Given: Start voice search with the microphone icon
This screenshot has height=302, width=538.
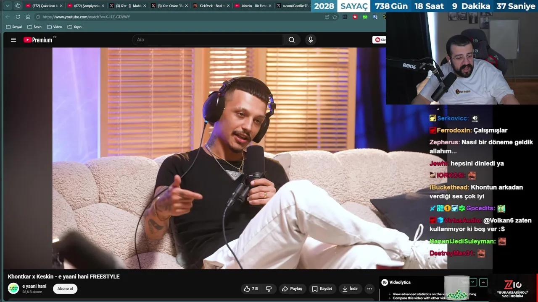Looking at the screenshot, I should tap(311, 40).
